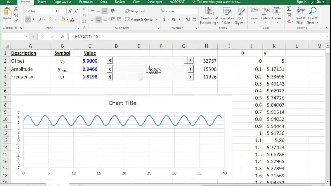331x186 pixels.
Task: Toggle Wrap Text
Action: 135,11
